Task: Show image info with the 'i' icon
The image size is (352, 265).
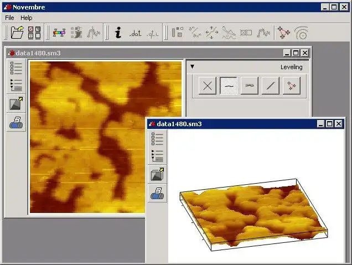Action: pos(118,33)
